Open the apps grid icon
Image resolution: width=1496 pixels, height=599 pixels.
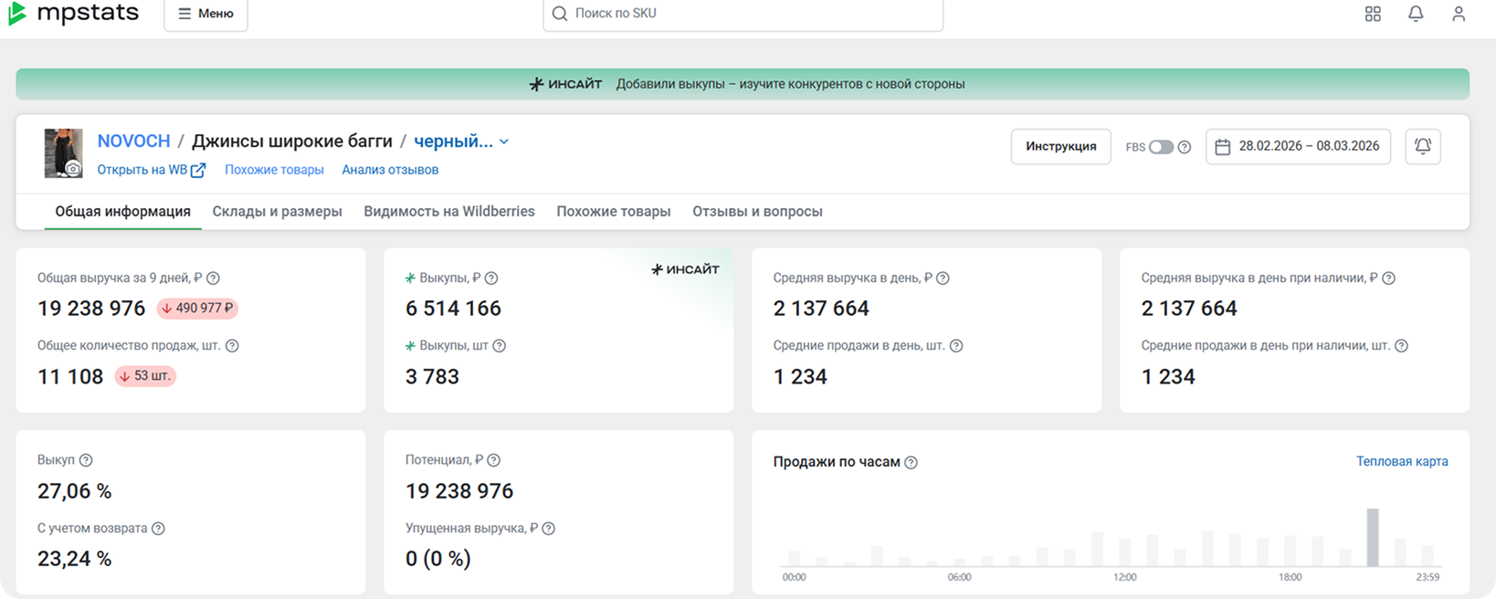pos(1372,14)
